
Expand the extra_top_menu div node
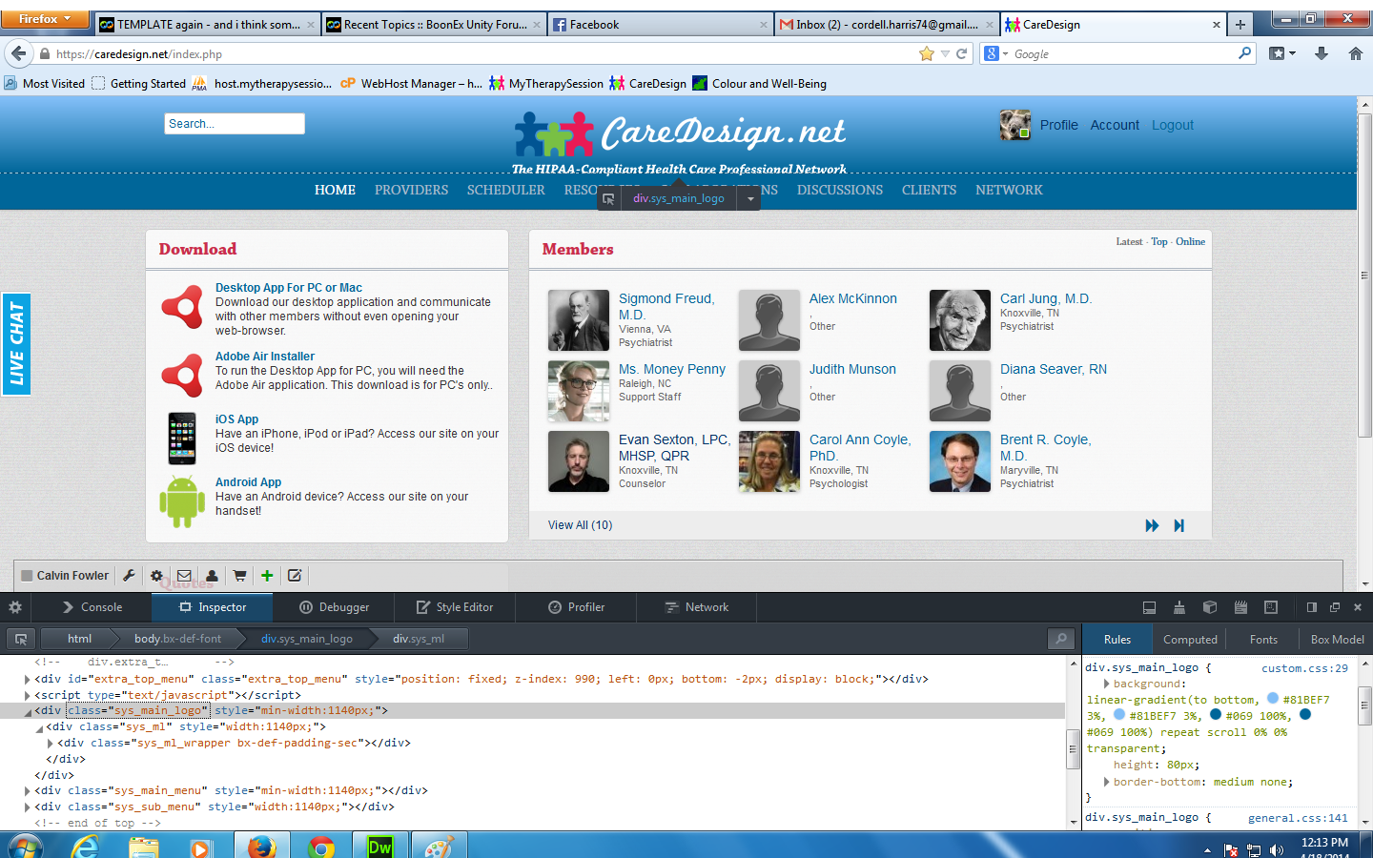[27, 680]
